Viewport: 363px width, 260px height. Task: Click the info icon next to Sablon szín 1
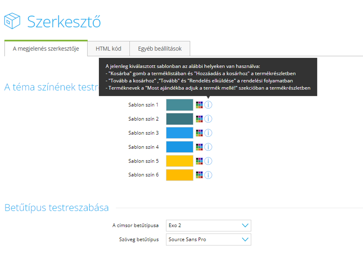pyautogui.click(x=208, y=105)
